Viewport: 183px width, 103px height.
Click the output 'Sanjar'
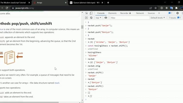click(92, 76)
